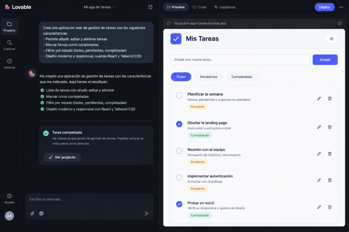
Task: Open the Explorar search section
Action: tap(9, 45)
